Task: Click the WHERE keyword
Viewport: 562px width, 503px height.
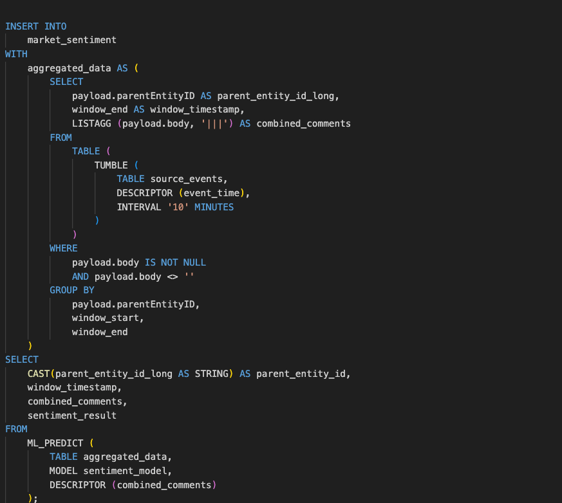Action: coord(63,248)
